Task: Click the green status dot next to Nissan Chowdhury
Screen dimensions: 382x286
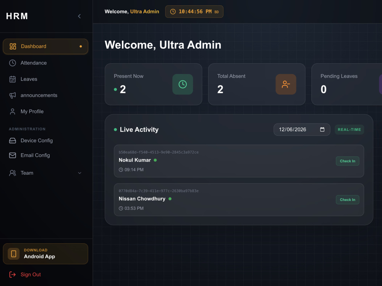Action: point(170,199)
